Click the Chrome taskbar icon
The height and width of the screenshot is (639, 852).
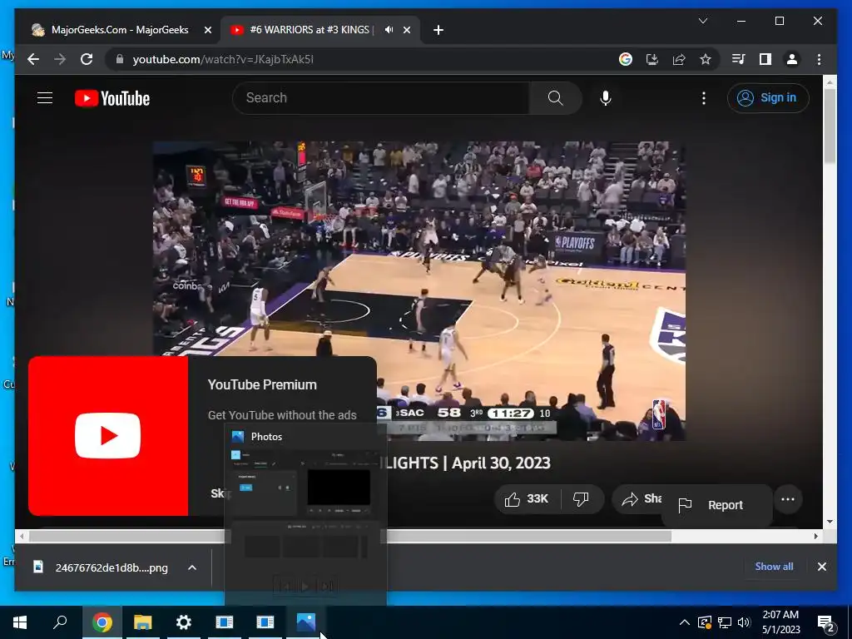(x=102, y=622)
